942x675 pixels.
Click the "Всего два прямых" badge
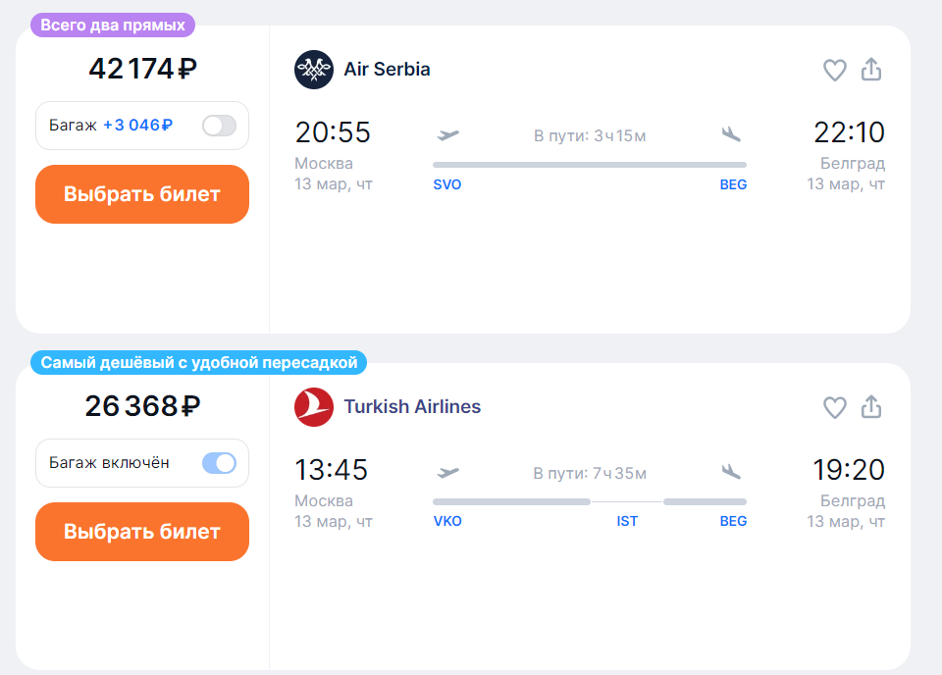click(x=113, y=26)
